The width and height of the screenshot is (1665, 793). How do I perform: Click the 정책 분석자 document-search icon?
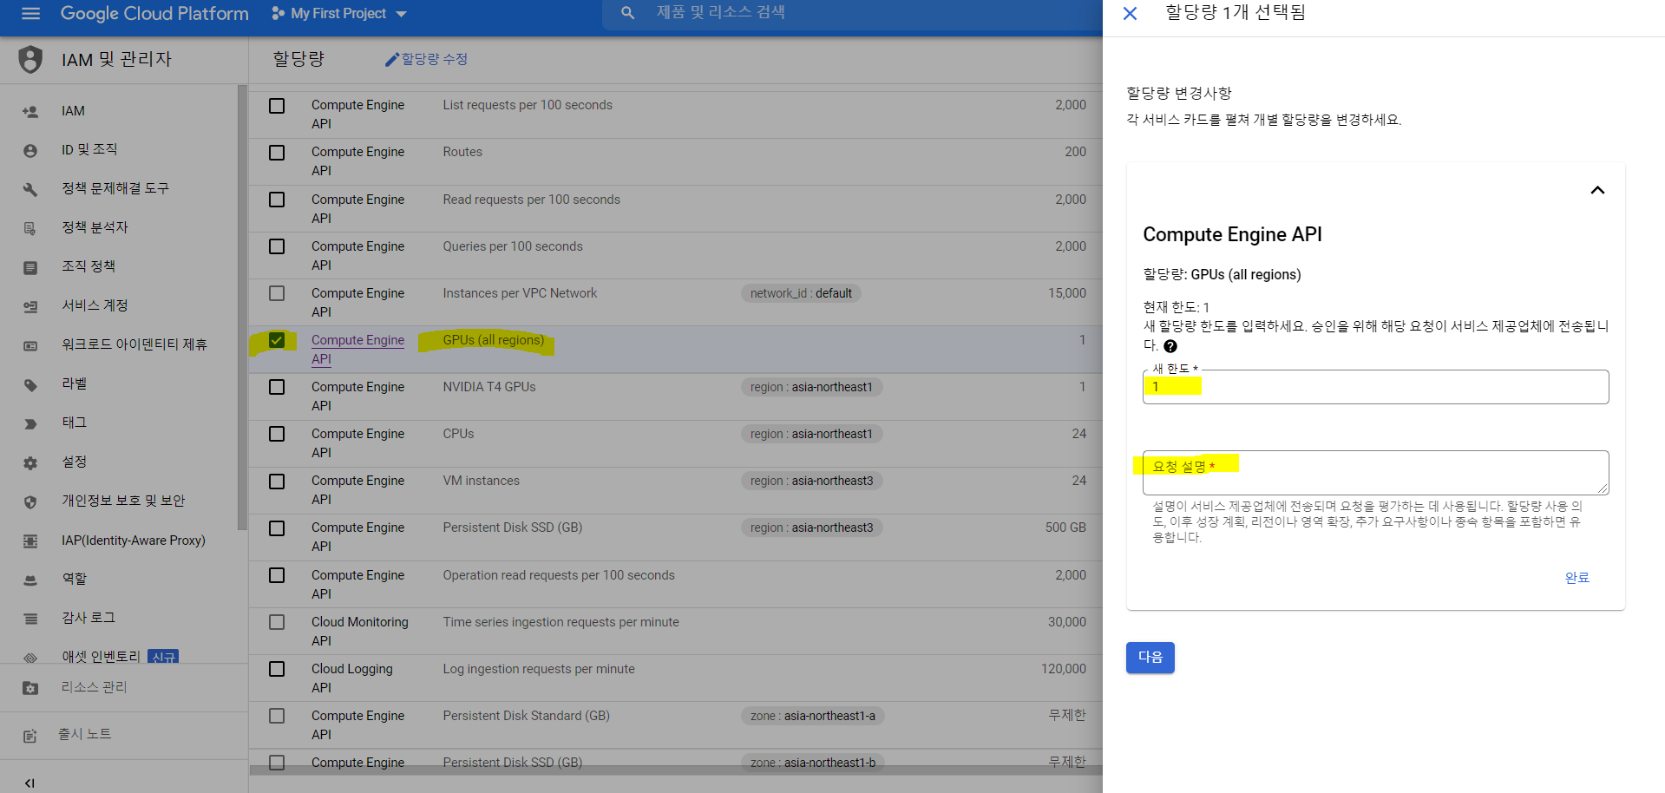(x=30, y=228)
